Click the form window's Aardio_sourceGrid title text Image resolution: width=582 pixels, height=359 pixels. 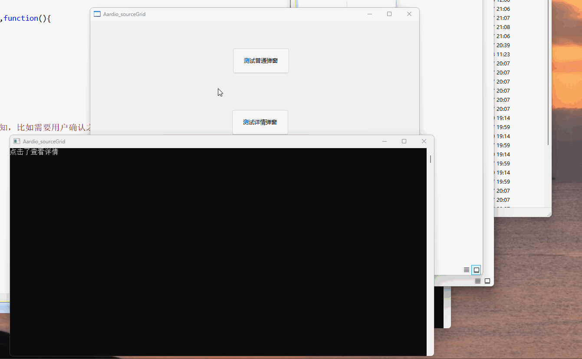(x=124, y=14)
